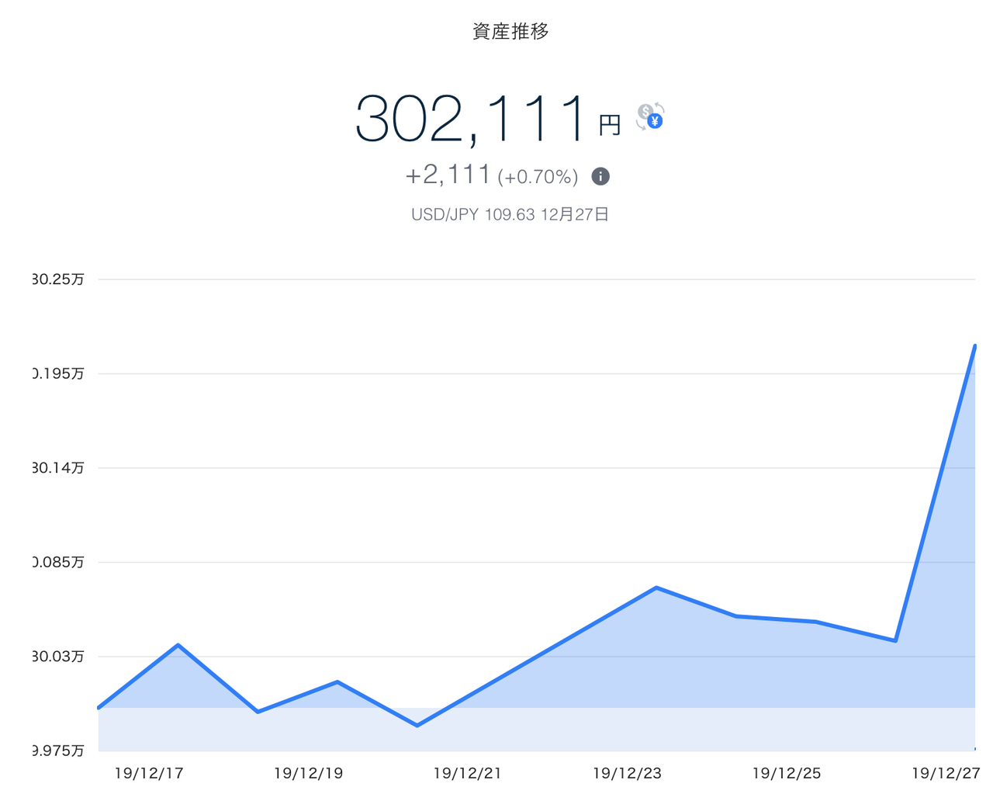Click the +2,111 gain figure

448,175
